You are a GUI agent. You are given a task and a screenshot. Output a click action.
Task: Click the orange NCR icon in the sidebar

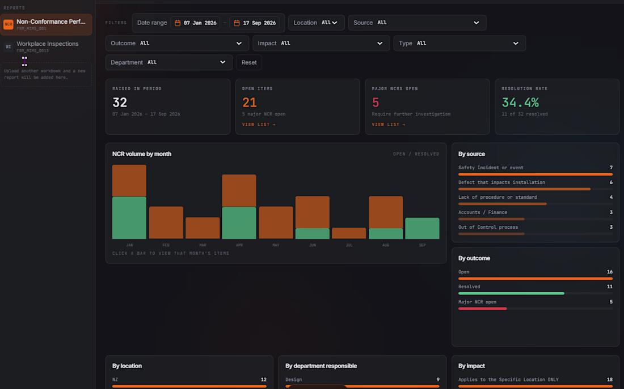pyautogui.click(x=9, y=24)
